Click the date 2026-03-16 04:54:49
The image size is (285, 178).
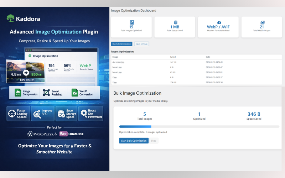pos(214,62)
